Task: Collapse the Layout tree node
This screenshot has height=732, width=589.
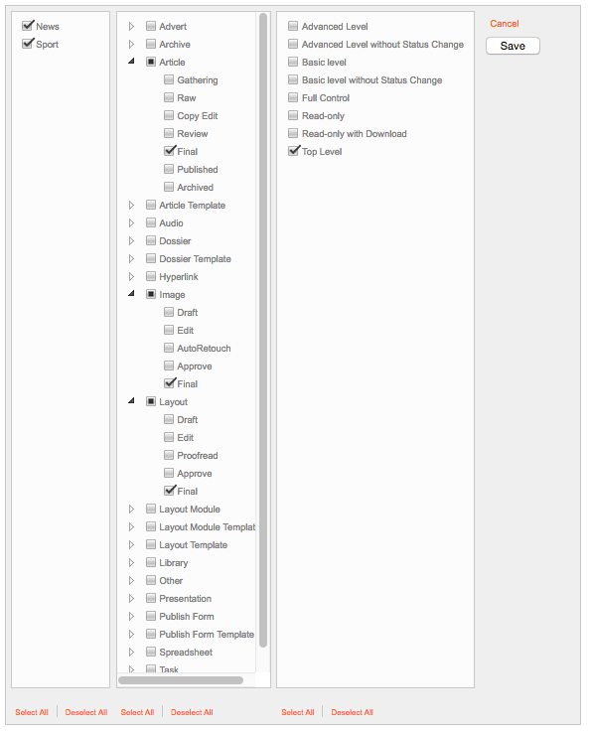Action: click(132, 401)
